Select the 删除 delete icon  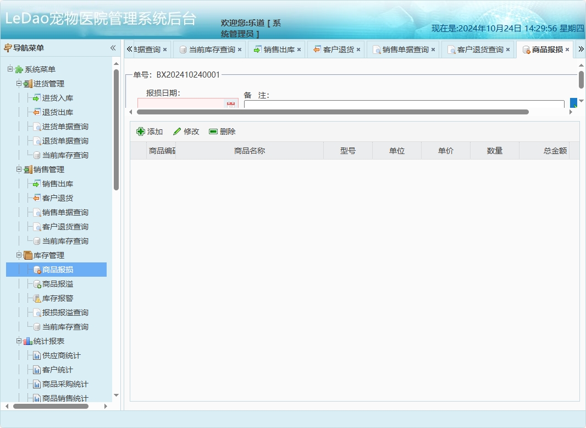tap(212, 131)
